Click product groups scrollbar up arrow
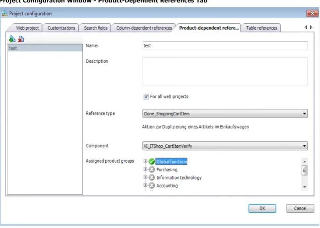The width and height of the screenshot is (320, 228). (304, 162)
